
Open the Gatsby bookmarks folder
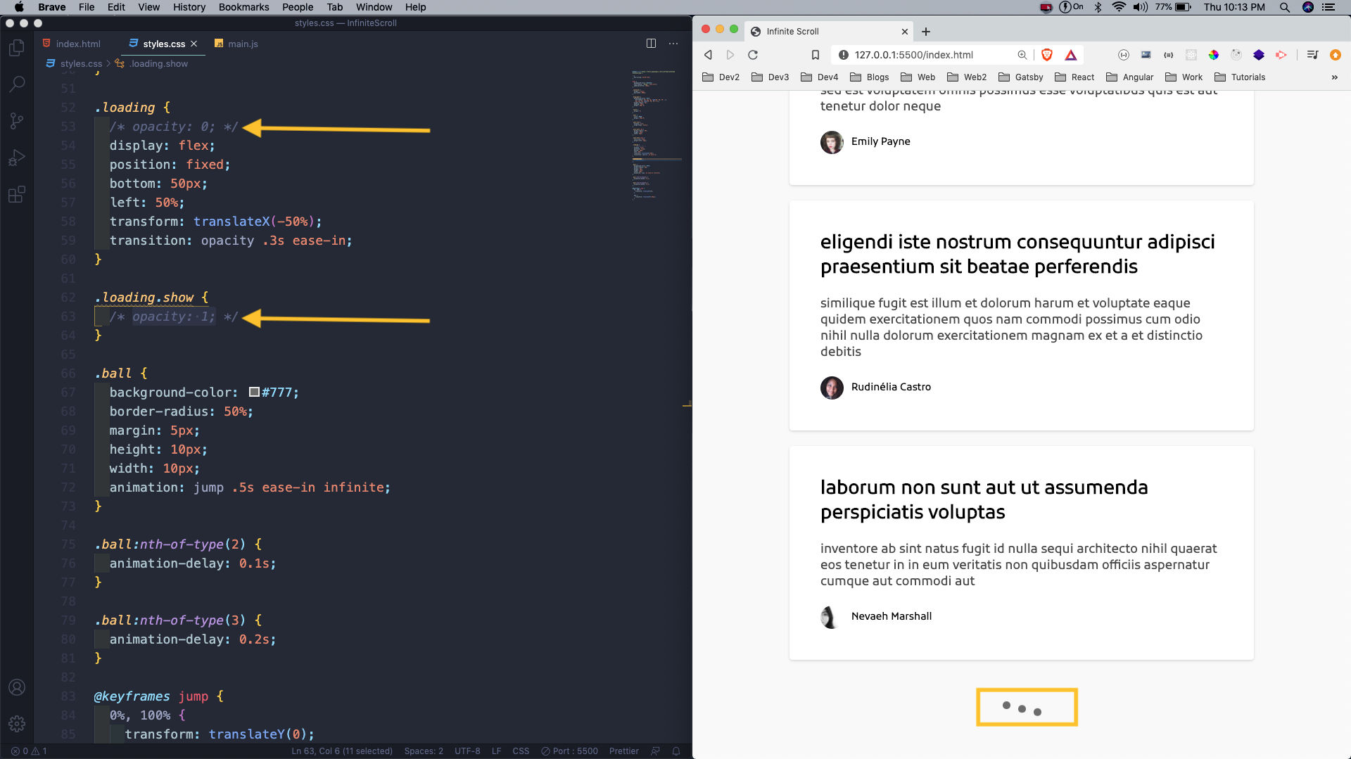(1021, 77)
